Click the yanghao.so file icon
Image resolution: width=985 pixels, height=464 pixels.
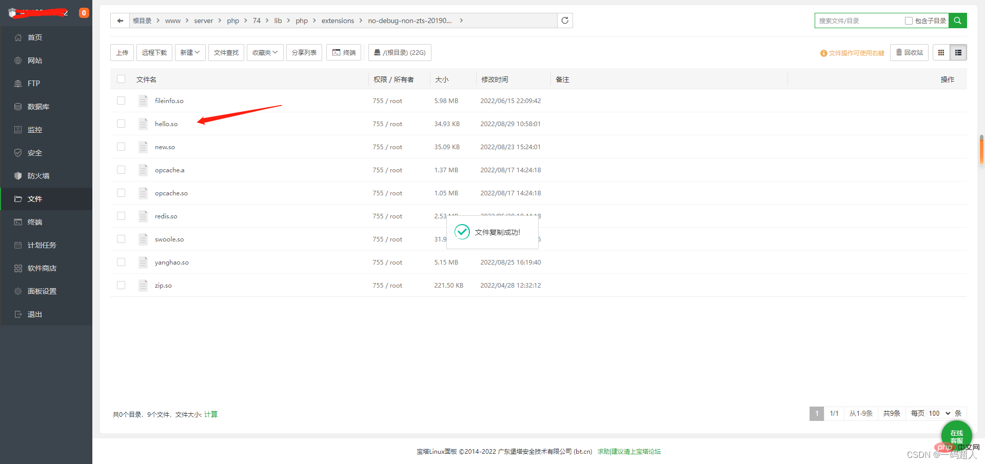143,262
